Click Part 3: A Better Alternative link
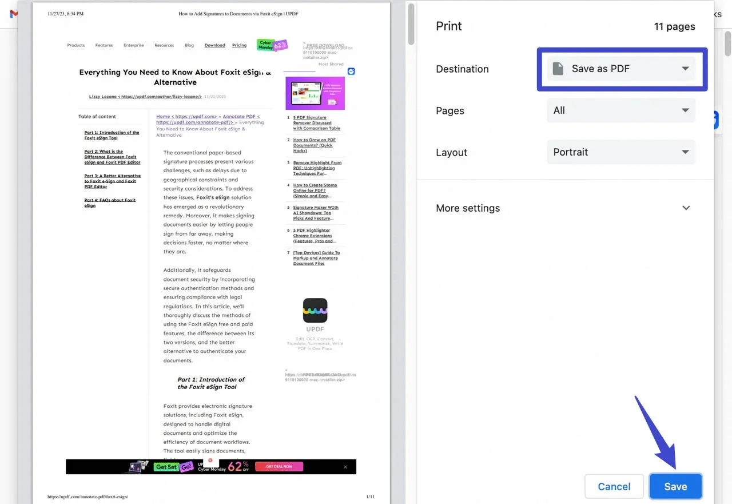This screenshot has height=504, width=732. (x=112, y=181)
